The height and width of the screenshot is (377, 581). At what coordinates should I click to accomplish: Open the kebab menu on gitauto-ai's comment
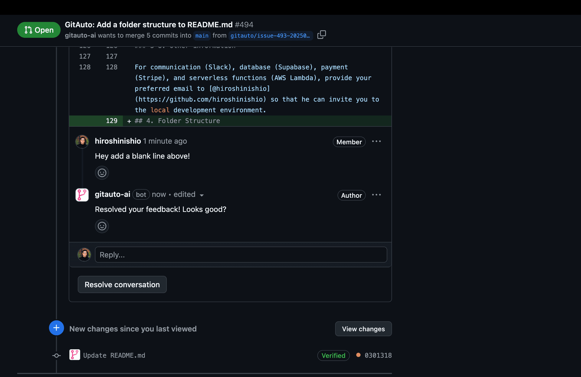376,195
